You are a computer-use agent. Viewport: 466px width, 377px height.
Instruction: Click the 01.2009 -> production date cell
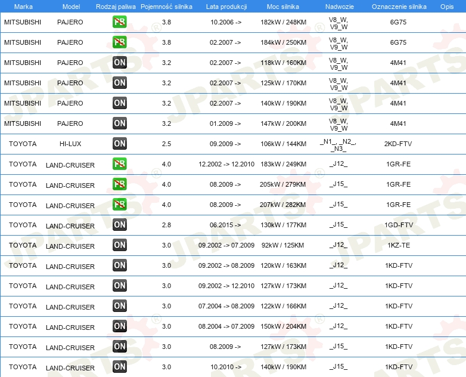pyautogui.click(x=225, y=123)
